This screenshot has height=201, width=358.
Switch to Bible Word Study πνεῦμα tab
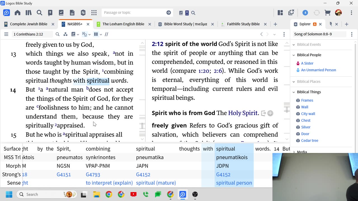tap(185, 24)
